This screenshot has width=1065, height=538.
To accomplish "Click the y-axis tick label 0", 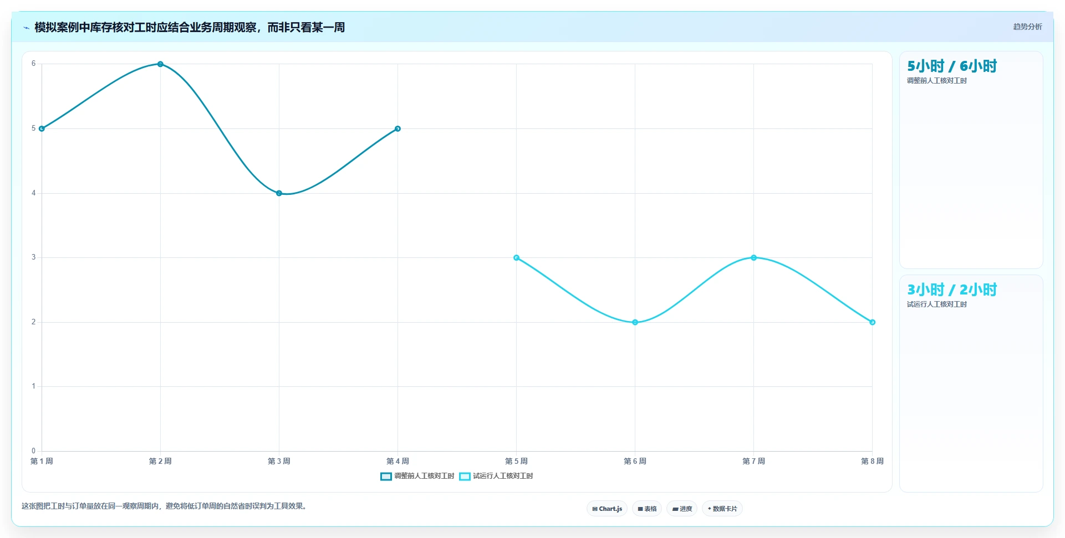I will point(33,451).
